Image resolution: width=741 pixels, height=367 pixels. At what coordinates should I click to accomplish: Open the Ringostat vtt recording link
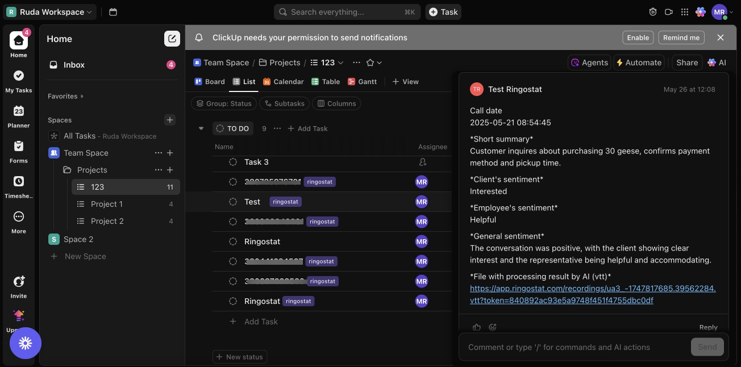(x=593, y=294)
